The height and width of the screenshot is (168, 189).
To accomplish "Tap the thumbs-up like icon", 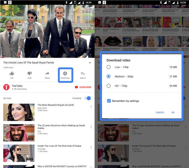I will tap(12, 73).
